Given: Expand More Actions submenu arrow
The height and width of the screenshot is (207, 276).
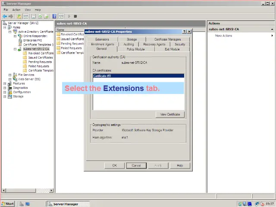Looking at the screenshot, I should point(272,36).
